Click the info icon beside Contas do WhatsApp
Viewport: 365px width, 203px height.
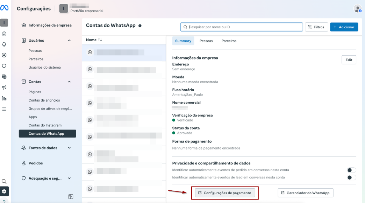point(140,26)
